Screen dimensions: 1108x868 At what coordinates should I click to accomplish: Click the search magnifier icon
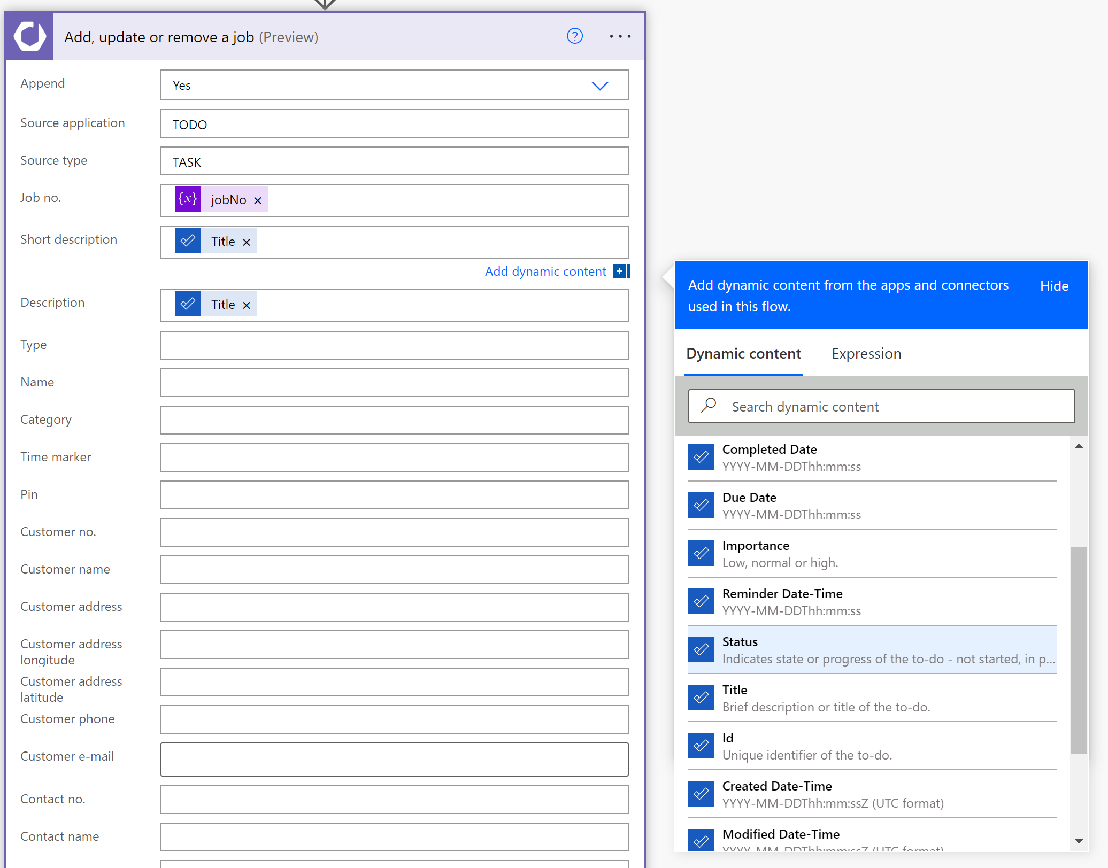pyautogui.click(x=709, y=406)
